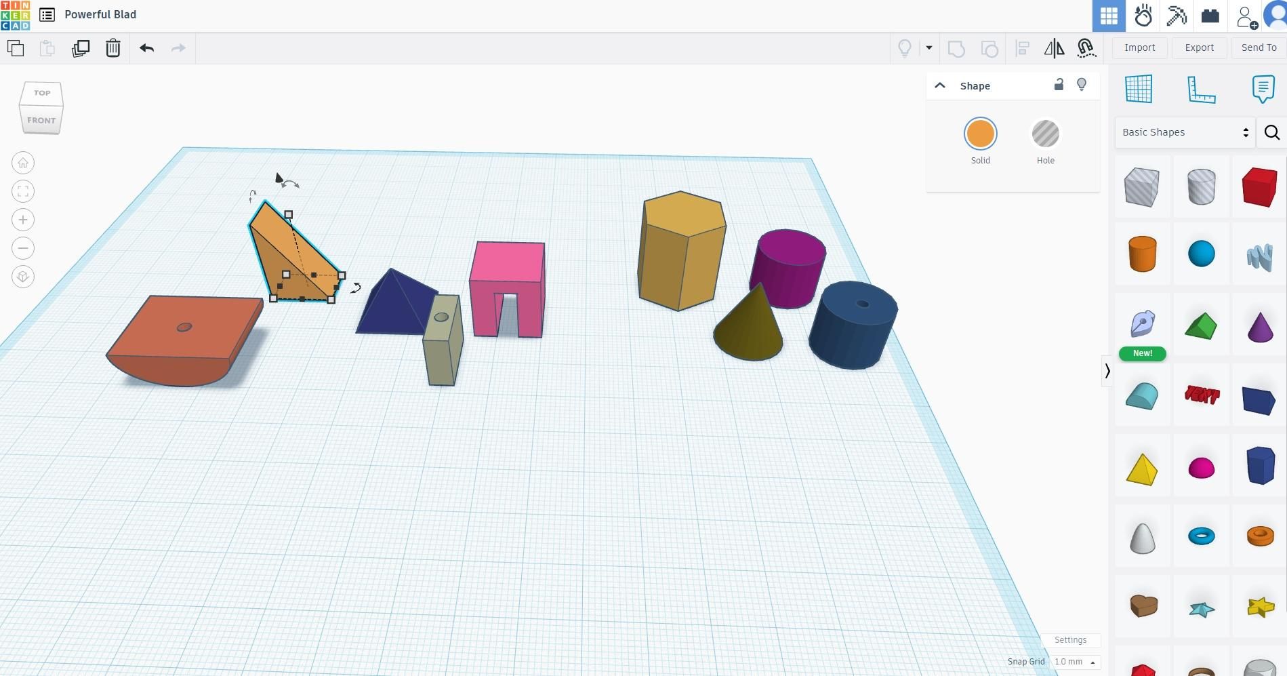Click the Home view button
This screenshot has height=676, width=1287.
tap(23, 163)
